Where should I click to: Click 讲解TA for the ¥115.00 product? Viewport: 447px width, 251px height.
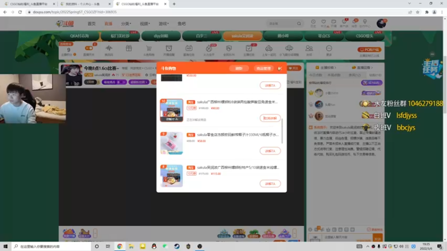[x=270, y=184]
